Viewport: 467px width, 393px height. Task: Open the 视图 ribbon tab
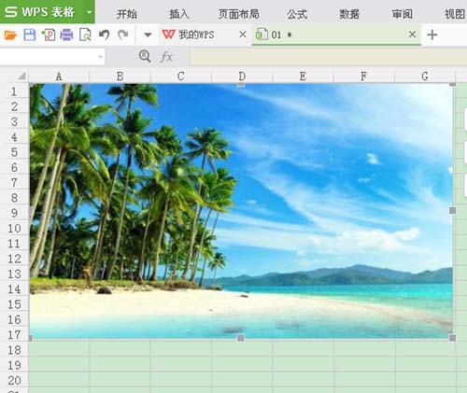(455, 14)
